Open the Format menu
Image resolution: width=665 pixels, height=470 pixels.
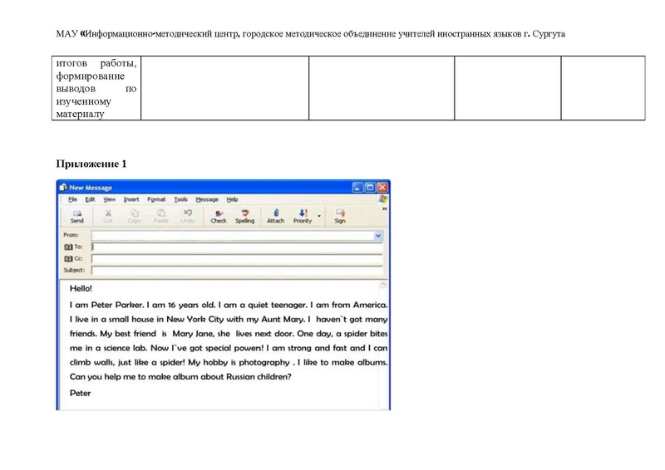pyautogui.click(x=156, y=199)
